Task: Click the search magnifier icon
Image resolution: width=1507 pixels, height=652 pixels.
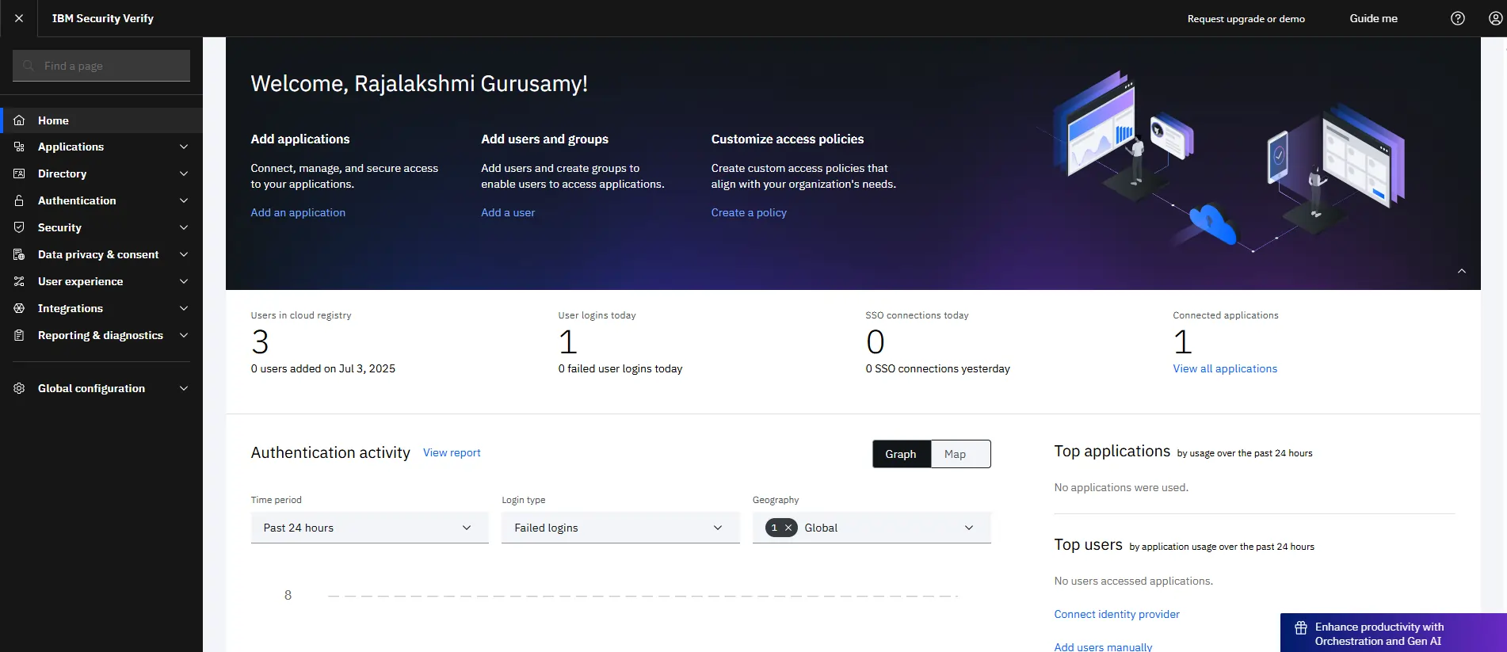Action: [x=29, y=66]
